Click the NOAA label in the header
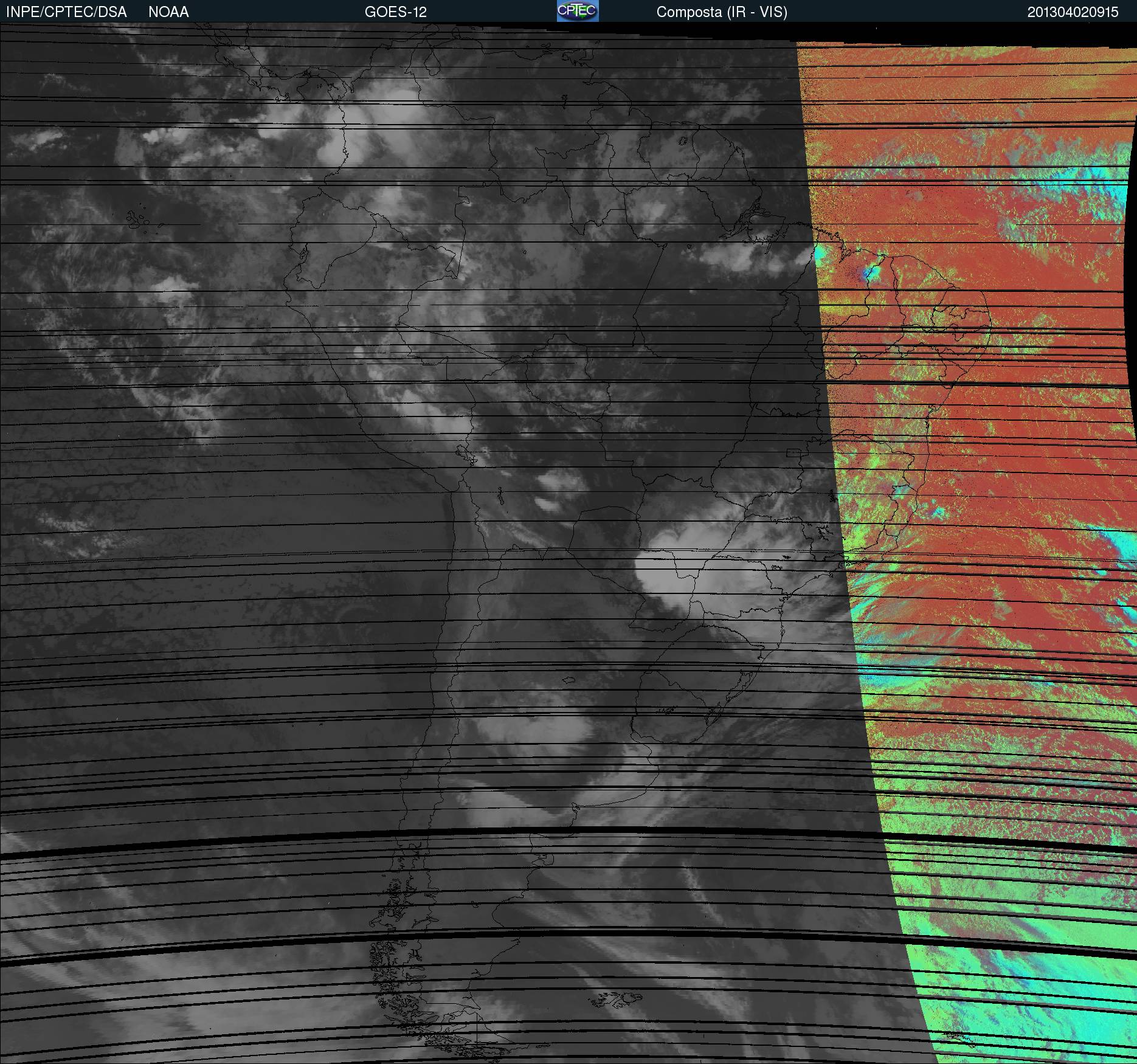The image size is (1137, 1064). pyautogui.click(x=168, y=12)
